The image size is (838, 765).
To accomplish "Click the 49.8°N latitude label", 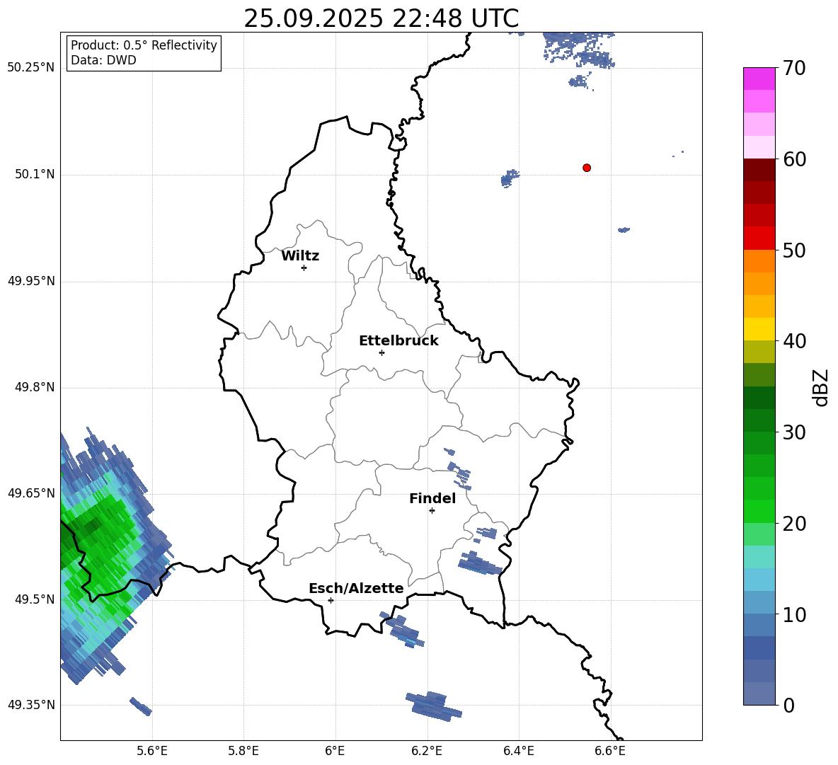I will pyautogui.click(x=35, y=387).
